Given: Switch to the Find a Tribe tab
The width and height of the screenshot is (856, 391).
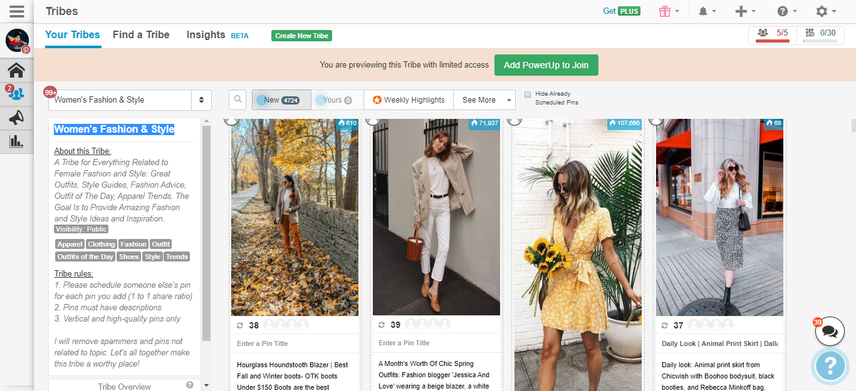Looking at the screenshot, I should coord(141,35).
